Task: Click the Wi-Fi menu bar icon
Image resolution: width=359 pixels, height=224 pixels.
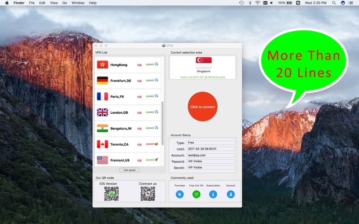Action: pos(258,3)
